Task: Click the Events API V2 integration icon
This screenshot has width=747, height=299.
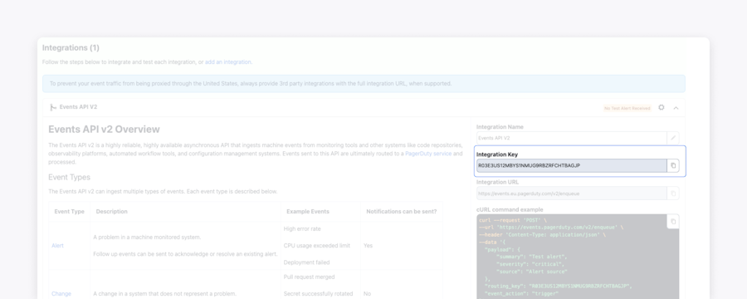Action: click(53, 107)
